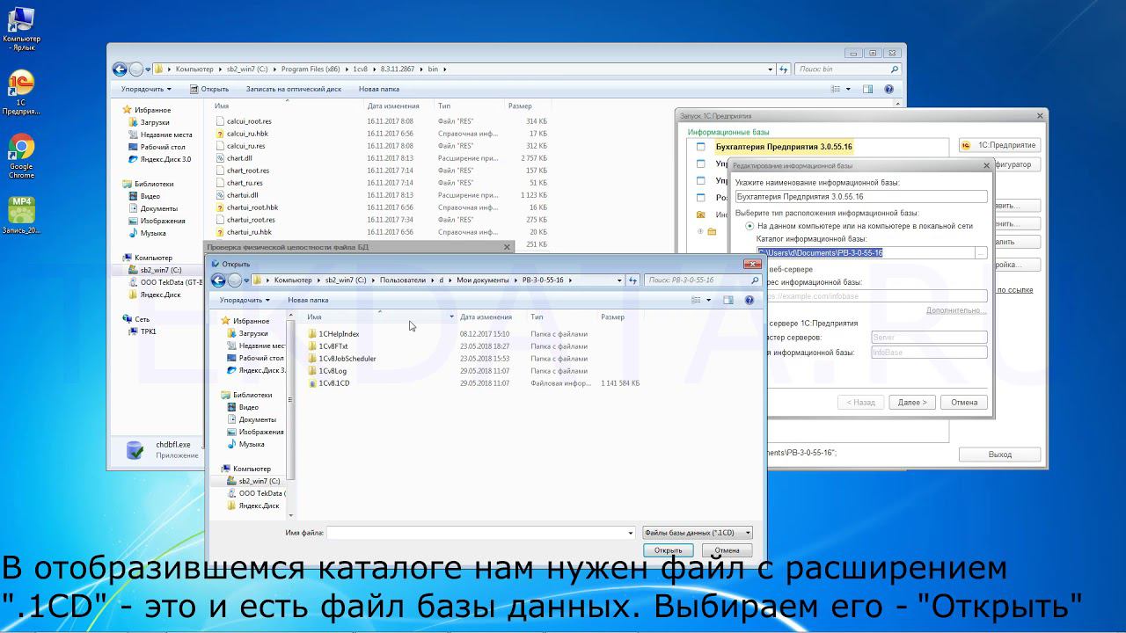Open MP4 Запись video file on desktop
1126x633 pixels.
pos(21,215)
